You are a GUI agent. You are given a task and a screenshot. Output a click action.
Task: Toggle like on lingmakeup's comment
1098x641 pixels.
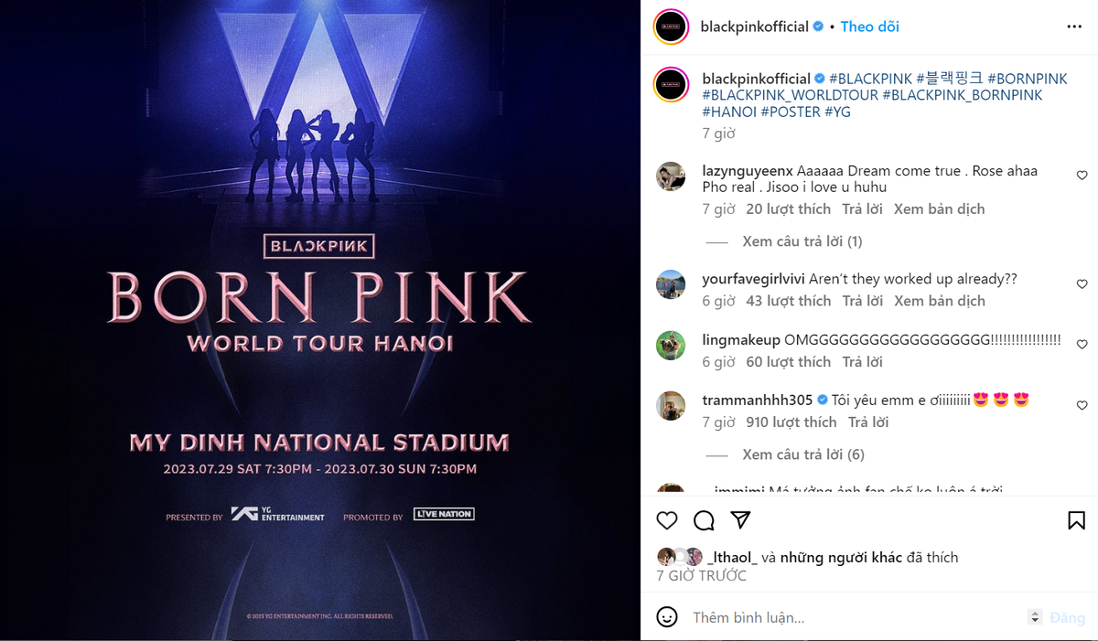[x=1082, y=342]
